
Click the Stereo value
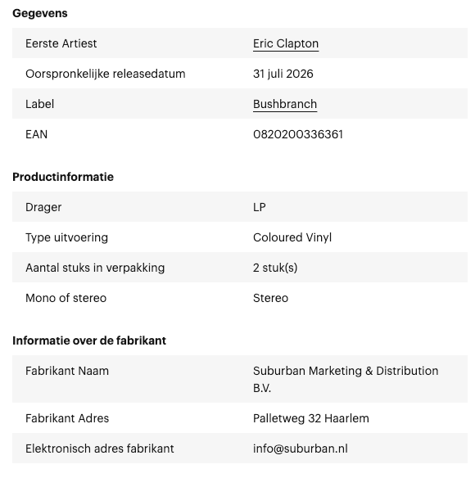tap(270, 298)
